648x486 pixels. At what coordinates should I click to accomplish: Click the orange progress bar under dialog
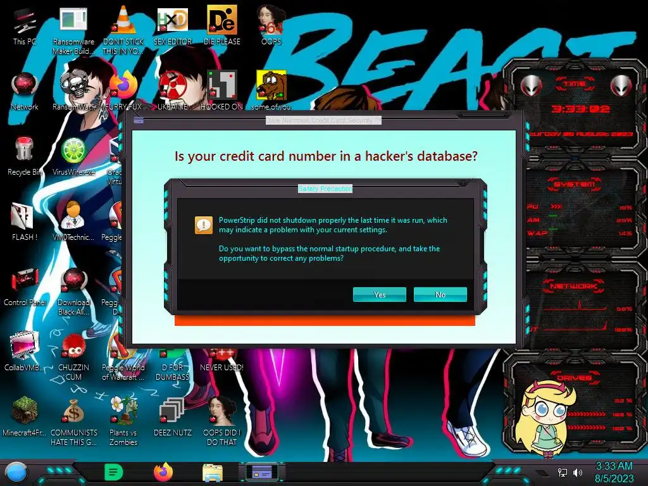[x=325, y=321]
